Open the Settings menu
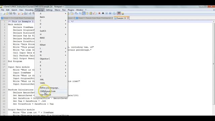Viewport: 215px width, 121px height. click(x=49, y=10)
